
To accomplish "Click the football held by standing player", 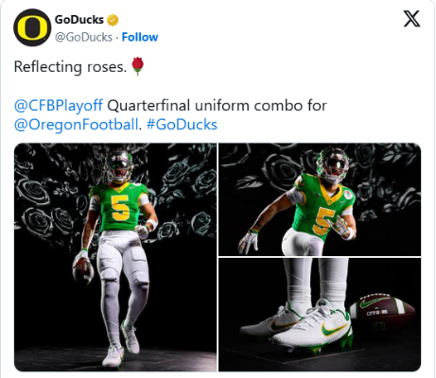I will (83, 270).
